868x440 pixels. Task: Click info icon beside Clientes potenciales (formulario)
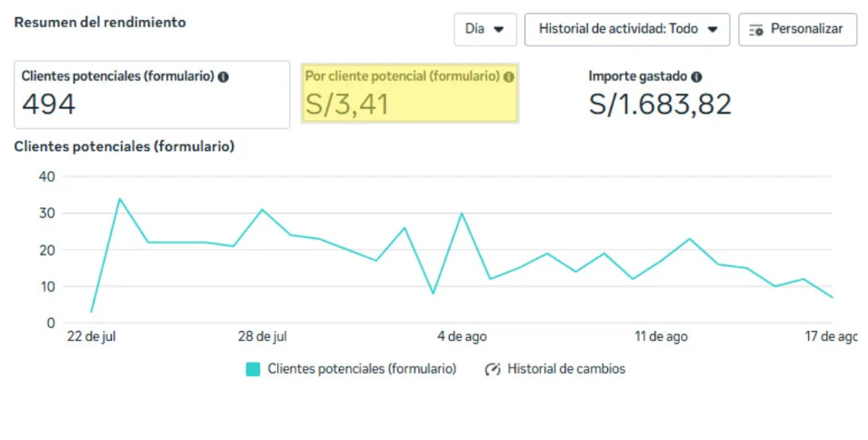pyautogui.click(x=223, y=77)
